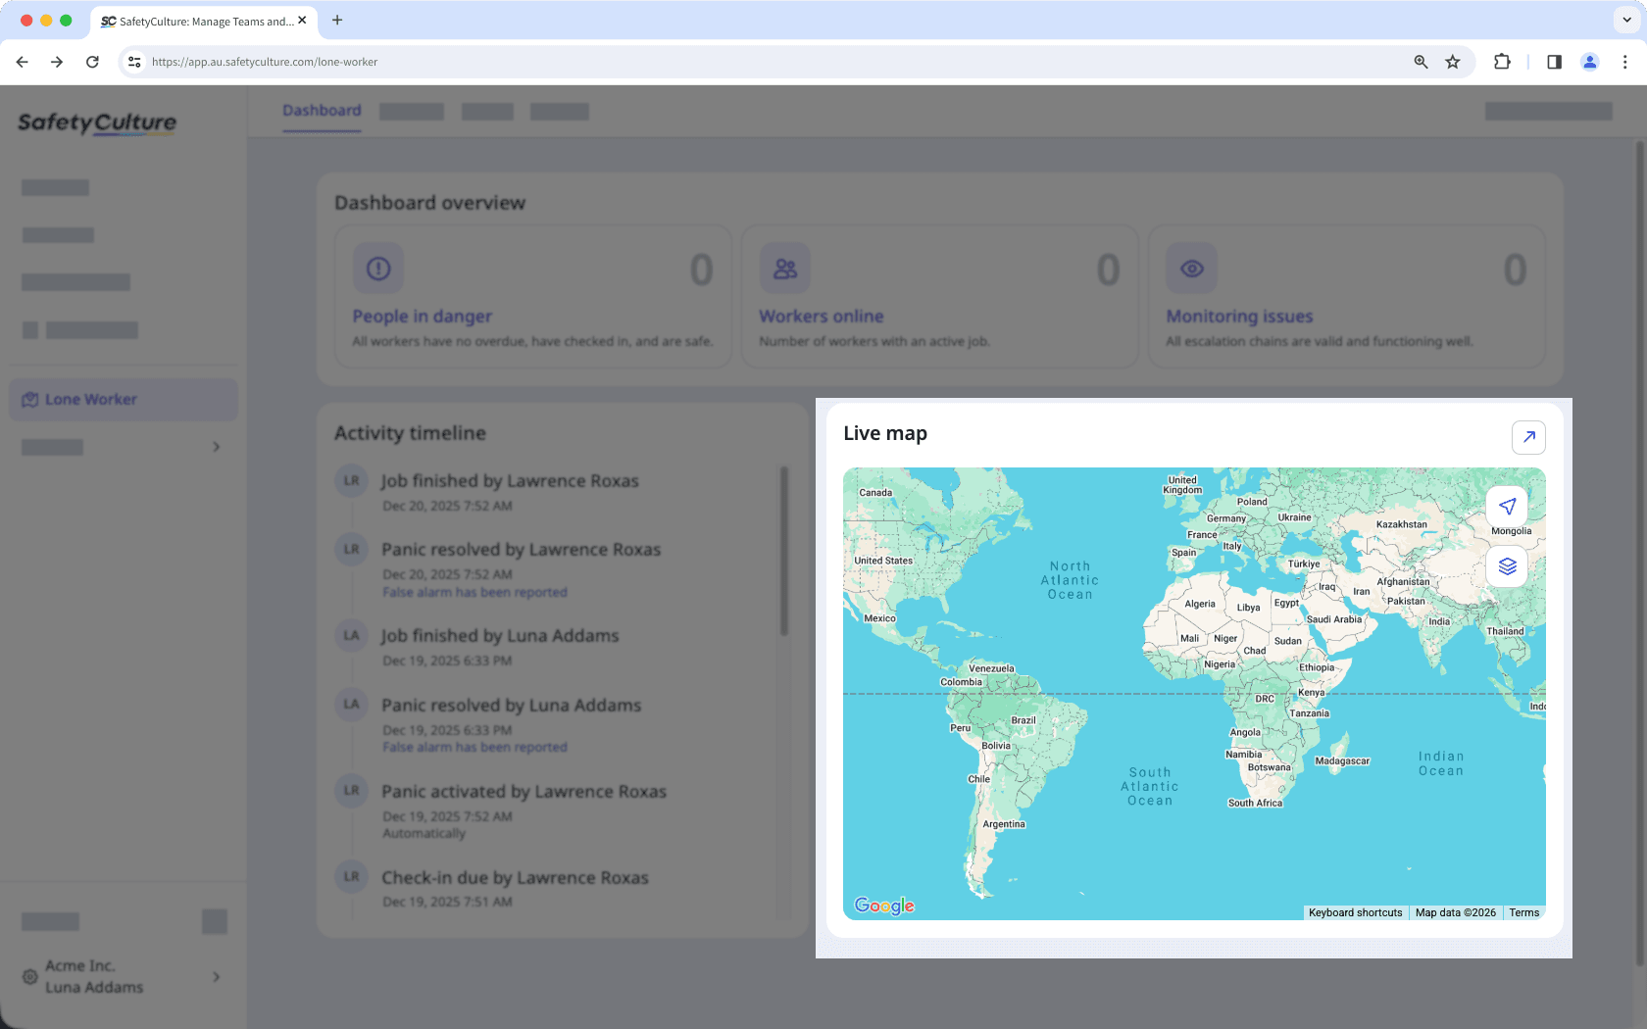Viewport: 1647px width, 1029px height.
Task: Bookmark this page with the star
Action: (1453, 62)
